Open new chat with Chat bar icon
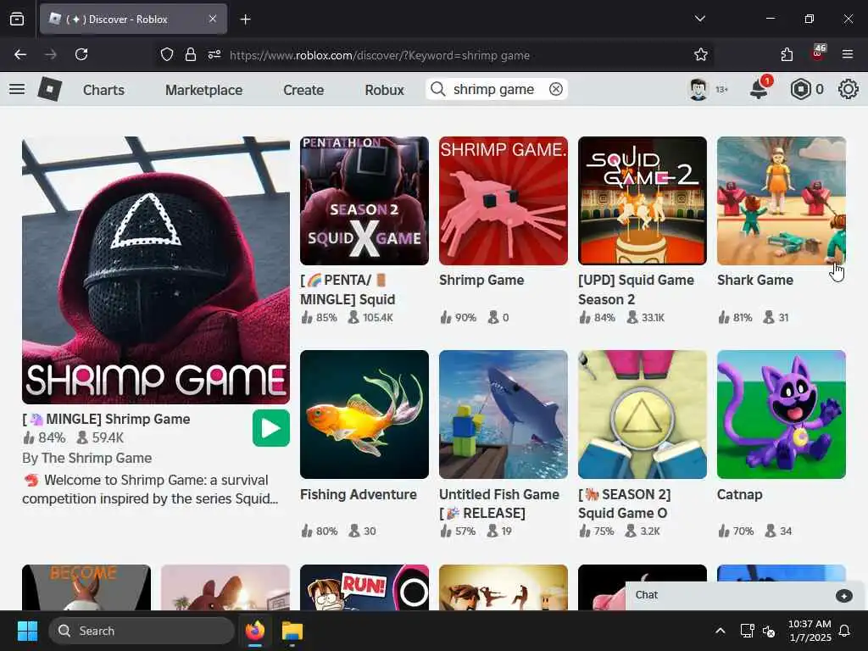The width and height of the screenshot is (868, 651). click(x=843, y=596)
